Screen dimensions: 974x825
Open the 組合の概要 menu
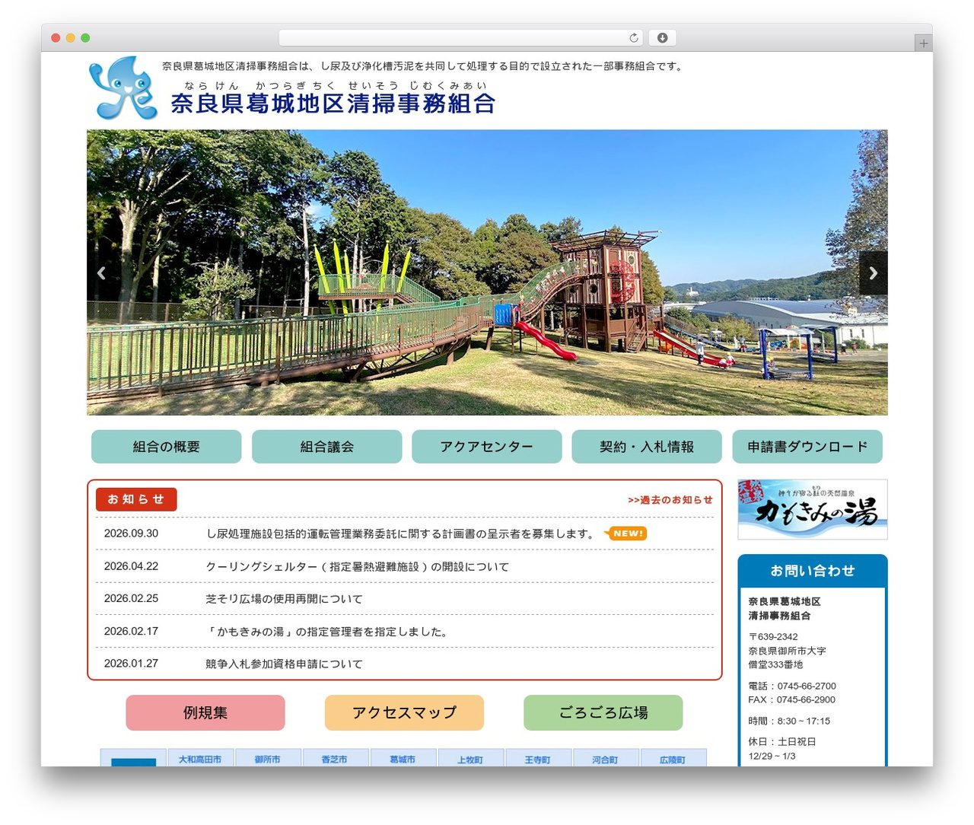point(167,447)
